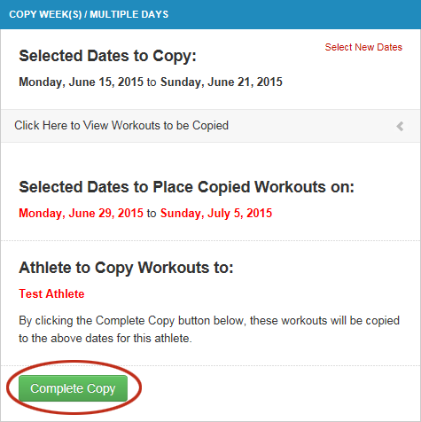Select the Monday, June 15, 2015 start date
Viewport: 421px width, 422px height.
[81, 82]
